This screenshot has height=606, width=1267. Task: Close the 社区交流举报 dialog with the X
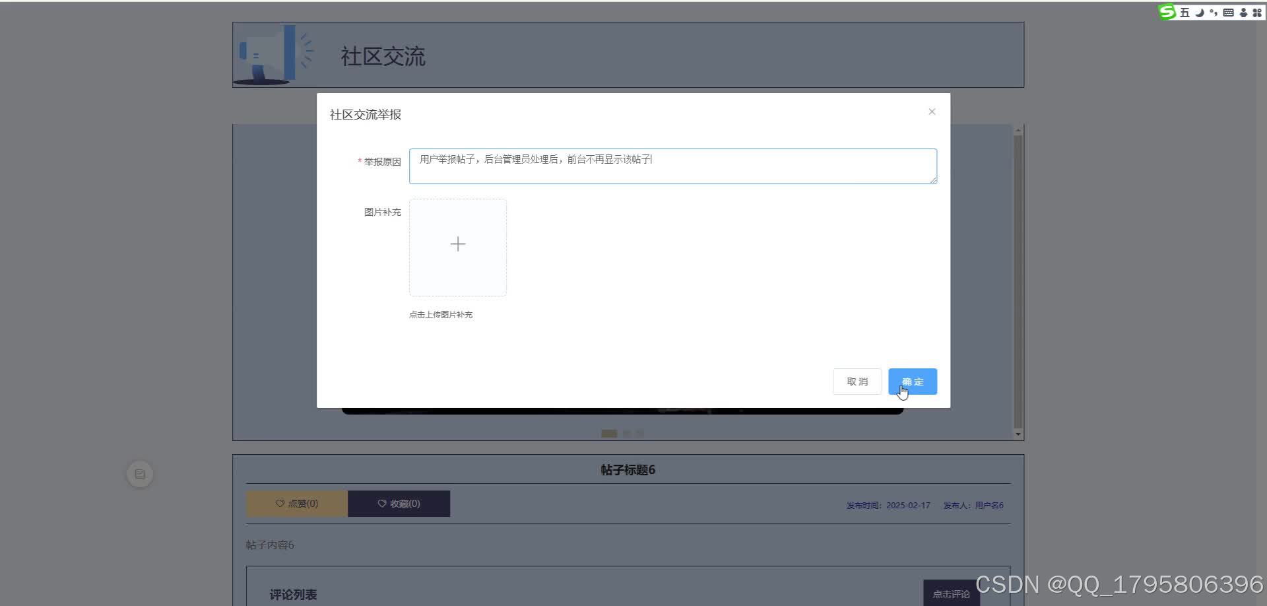(932, 112)
